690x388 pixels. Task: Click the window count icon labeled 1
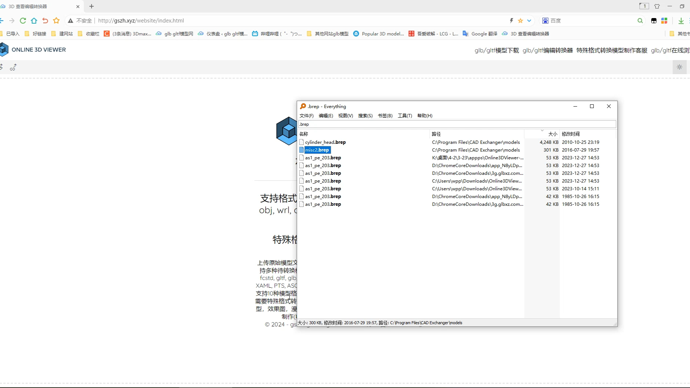pyautogui.click(x=644, y=6)
